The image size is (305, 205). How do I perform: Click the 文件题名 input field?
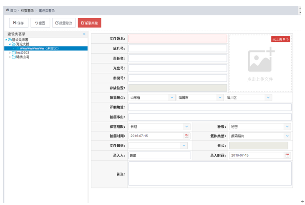[178, 39]
